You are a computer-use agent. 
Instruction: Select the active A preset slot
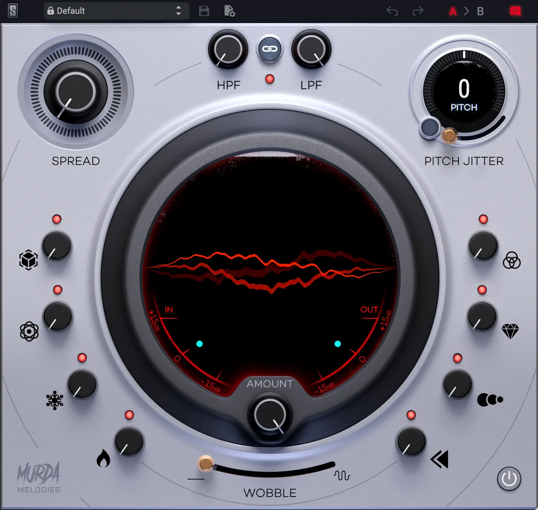[452, 11]
